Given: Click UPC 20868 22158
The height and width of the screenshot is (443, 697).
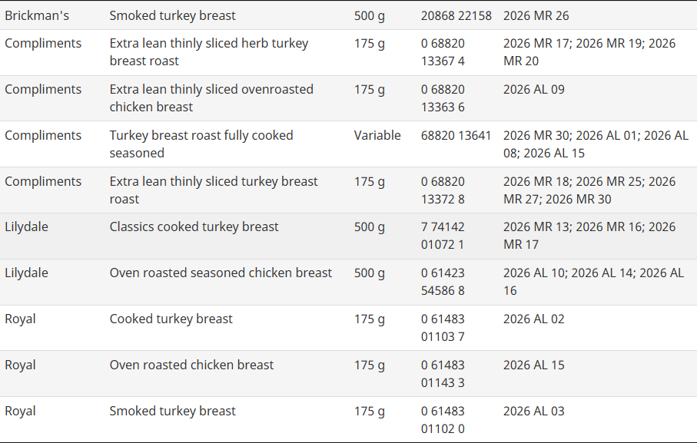Looking at the screenshot, I should 456,15.
